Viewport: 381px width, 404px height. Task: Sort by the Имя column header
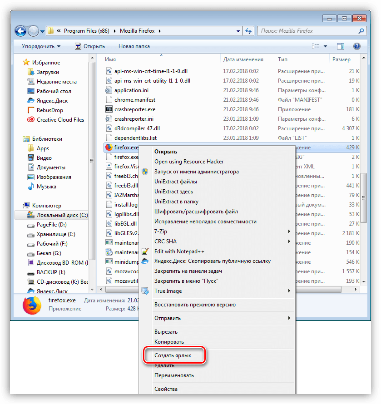pos(110,59)
